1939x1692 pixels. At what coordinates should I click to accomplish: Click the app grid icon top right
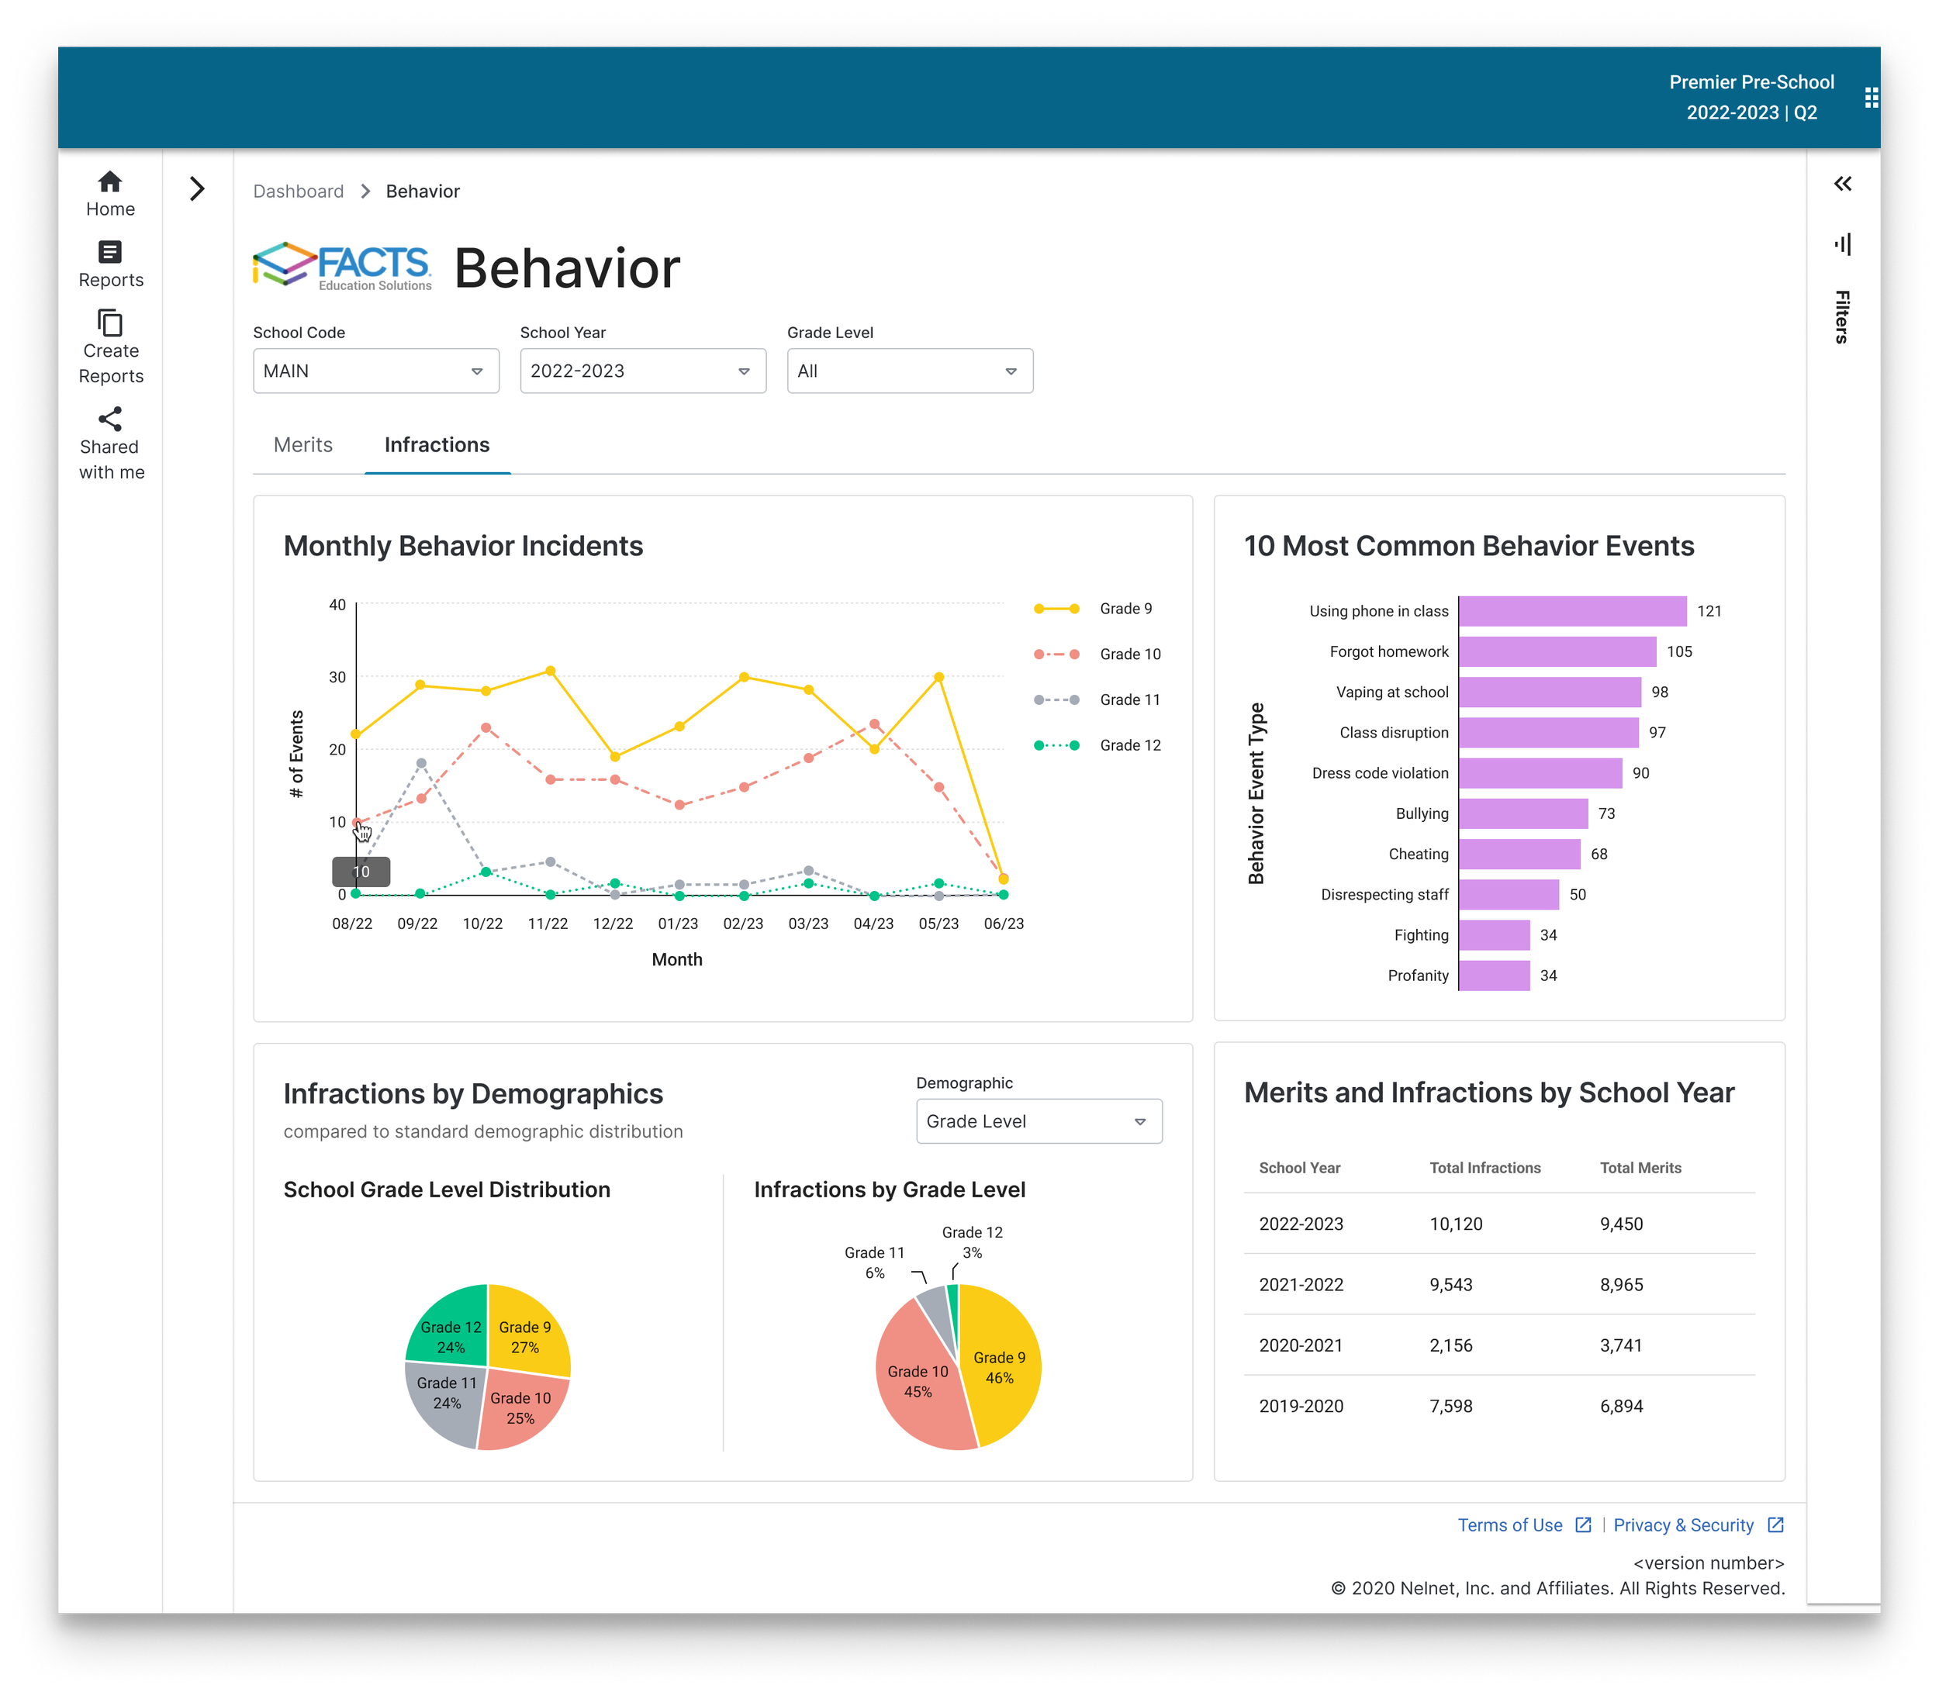pyautogui.click(x=1872, y=96)
